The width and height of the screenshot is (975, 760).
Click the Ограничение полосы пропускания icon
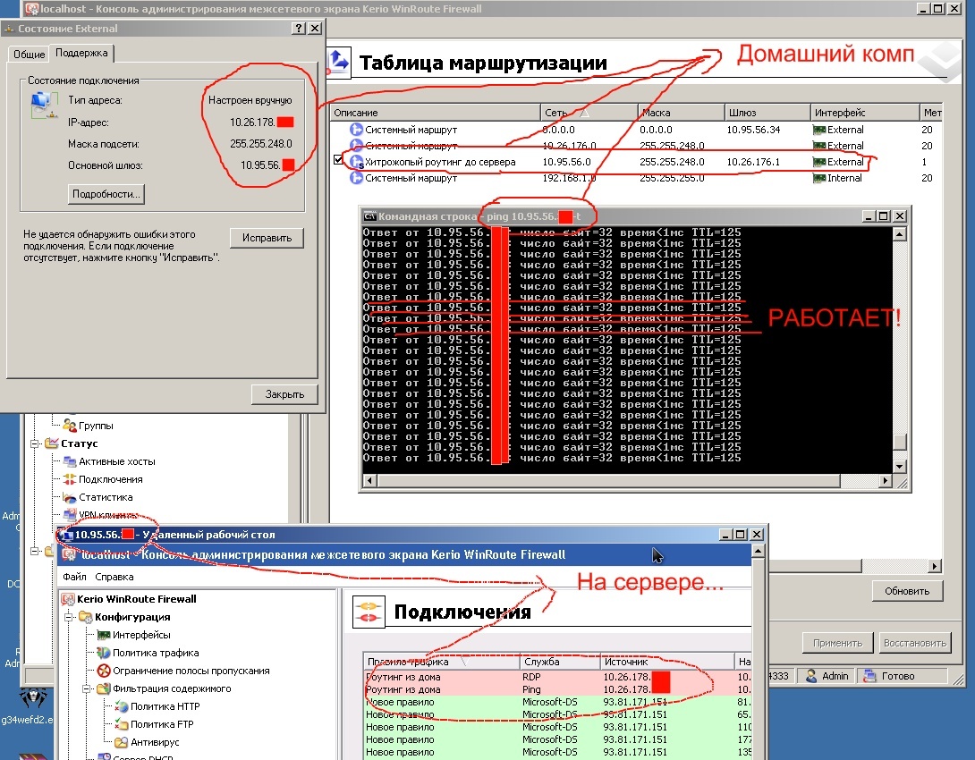pos(104,671)
